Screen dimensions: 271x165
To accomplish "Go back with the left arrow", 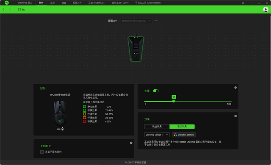I will pos(4,9).
